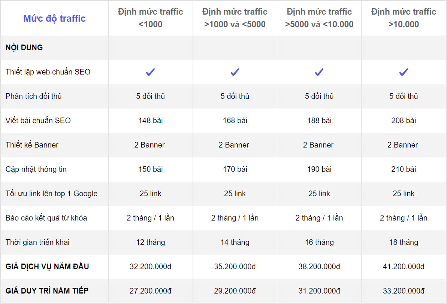
Task: Click the 208 bài cell
Action: tap(404, 121)
